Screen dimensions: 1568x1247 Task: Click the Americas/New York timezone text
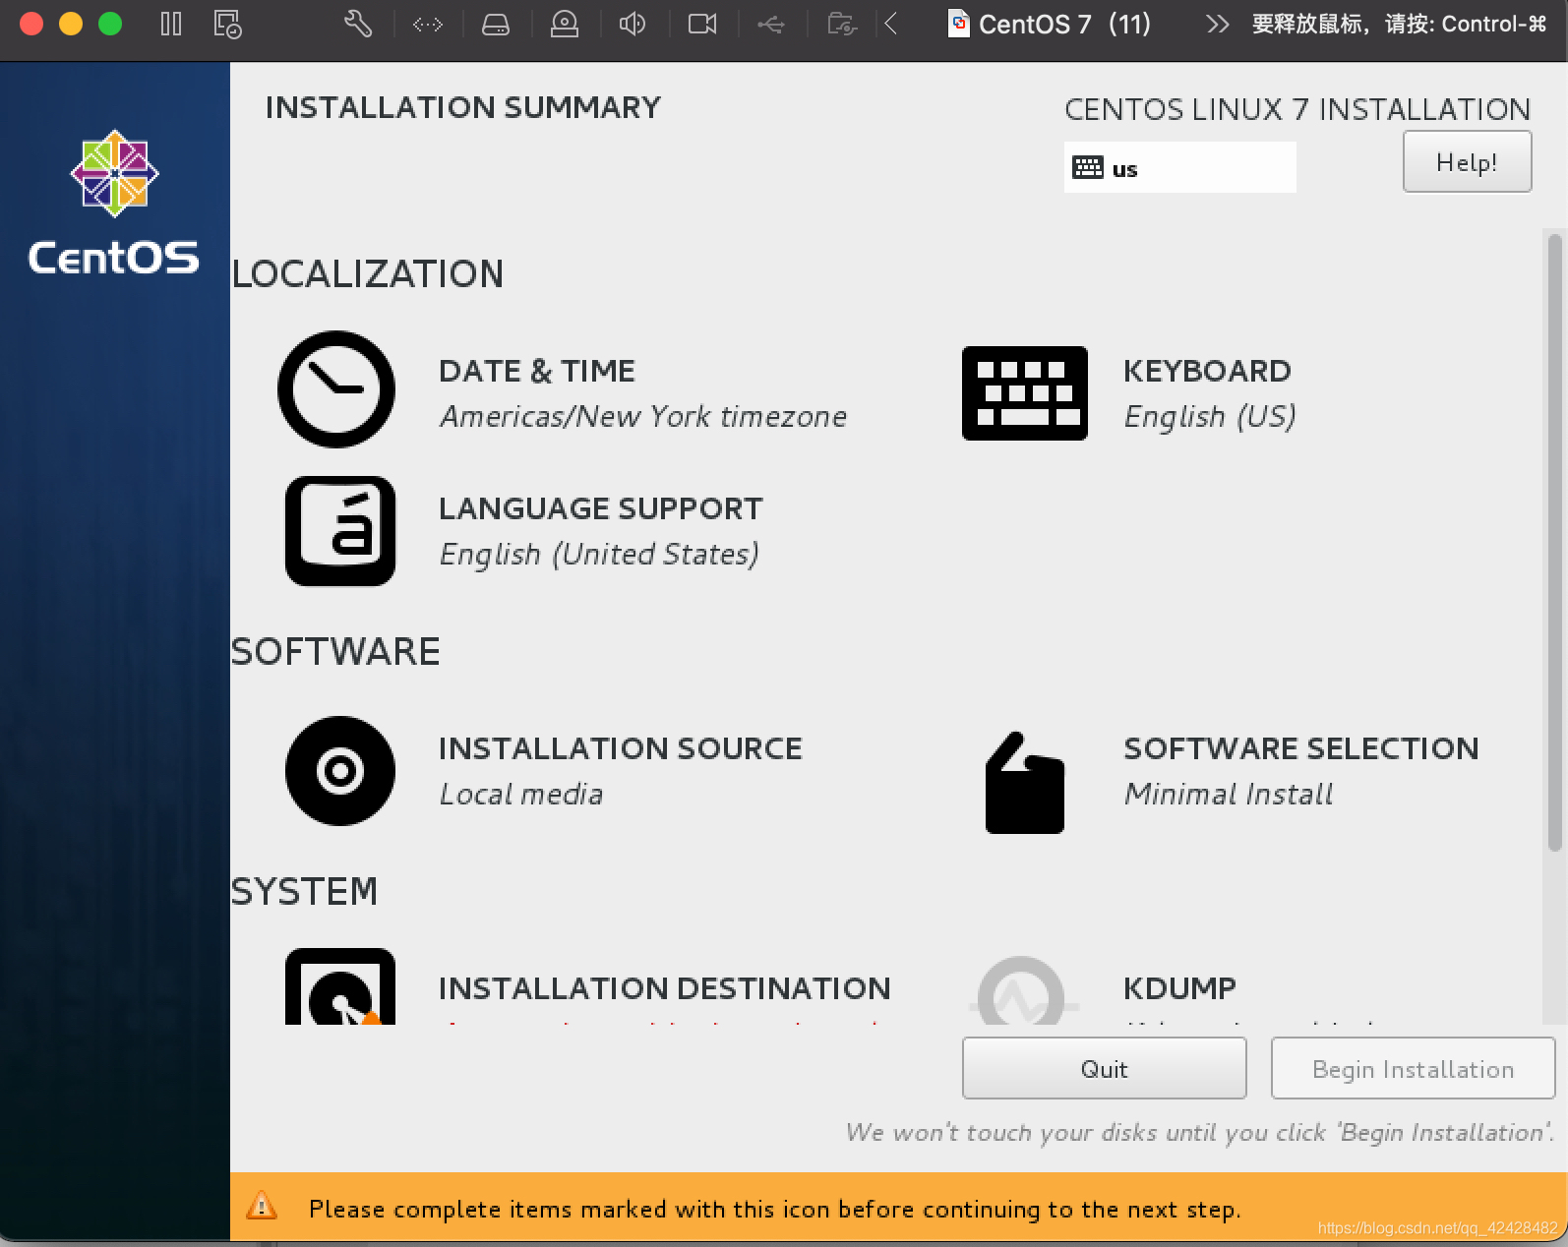pos(642,417)
